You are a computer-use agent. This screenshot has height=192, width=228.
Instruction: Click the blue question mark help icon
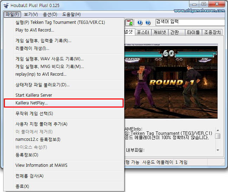pyautogui.click(x=148, y=22)
